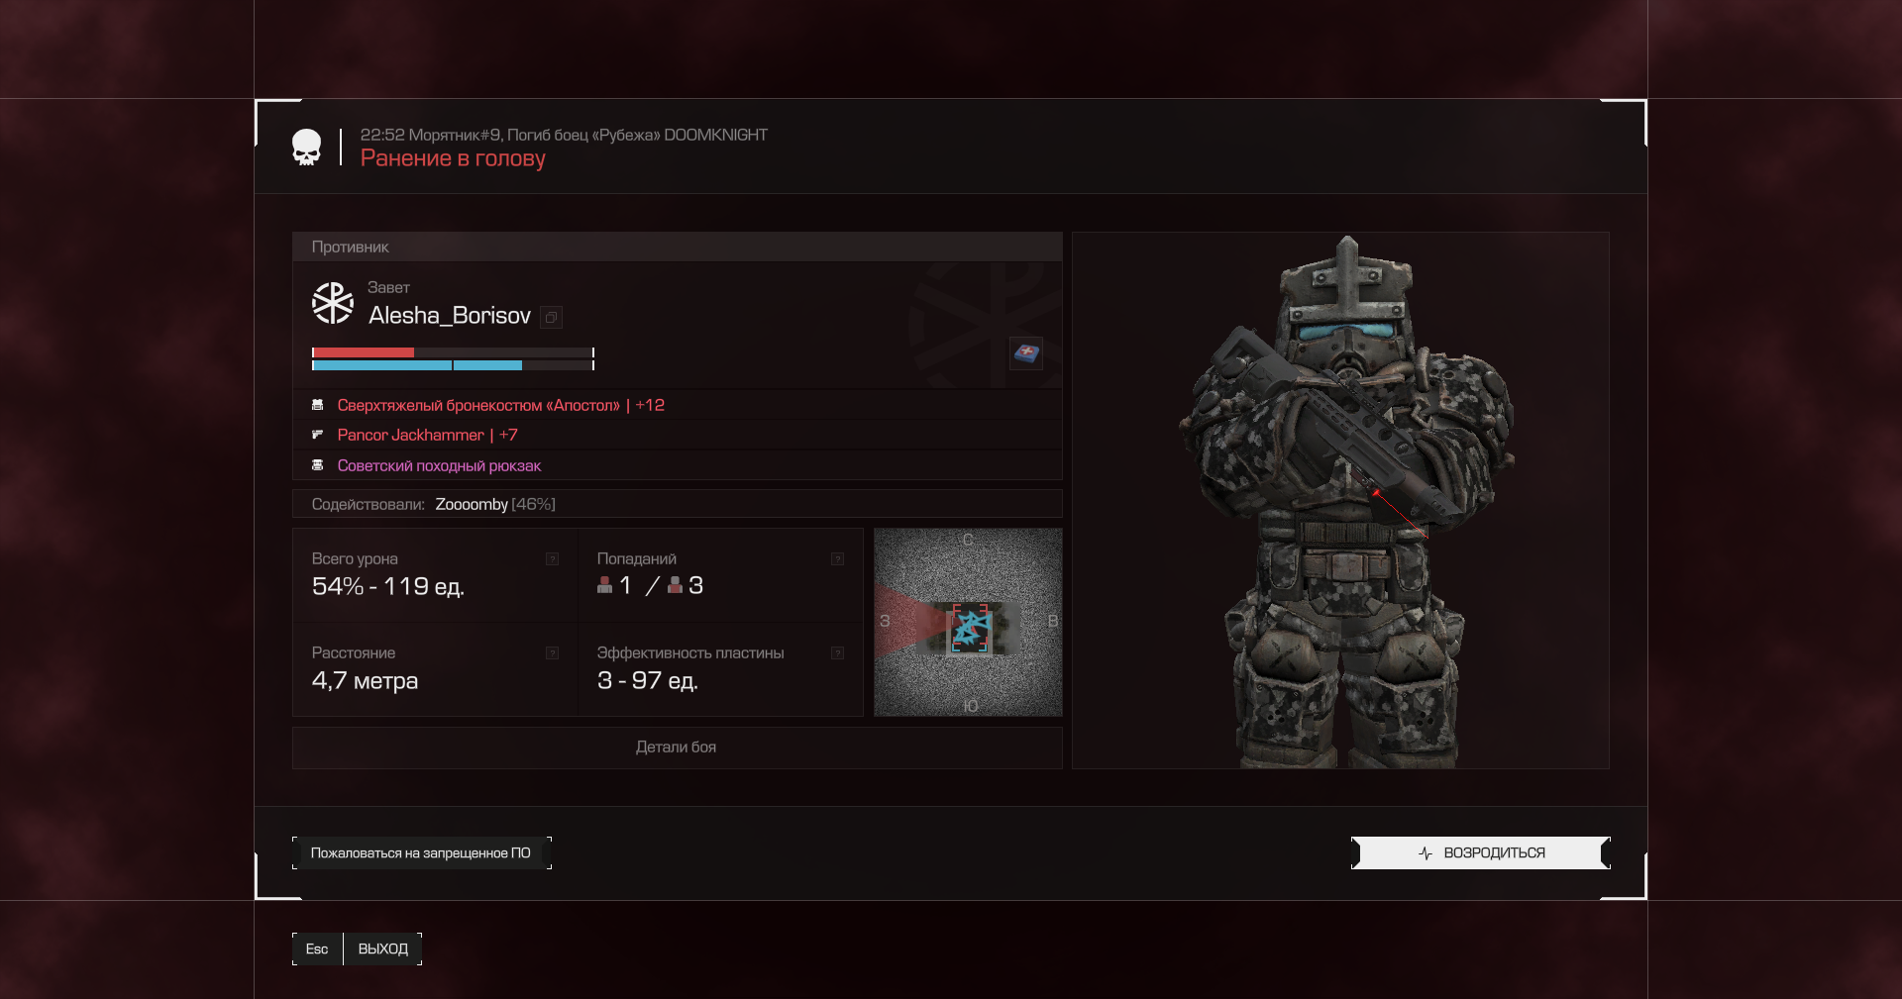Click the minimap showing shot direction
This screenshot has width=1902, height=999.
click(x=968, y=622)
